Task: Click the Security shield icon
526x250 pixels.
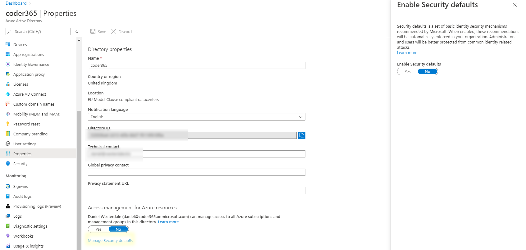Action: [8, 164]
